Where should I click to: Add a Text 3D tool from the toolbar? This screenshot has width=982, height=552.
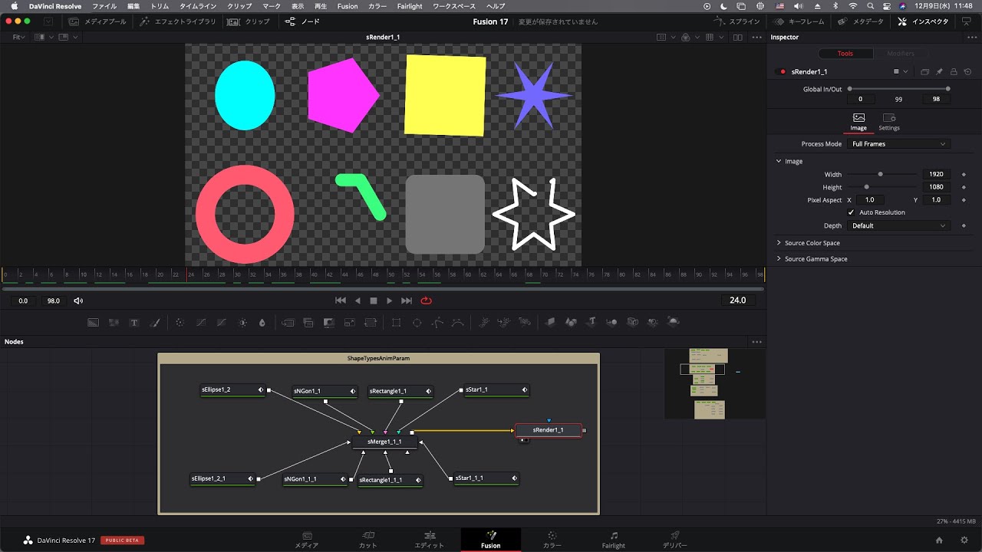[592, 323]
